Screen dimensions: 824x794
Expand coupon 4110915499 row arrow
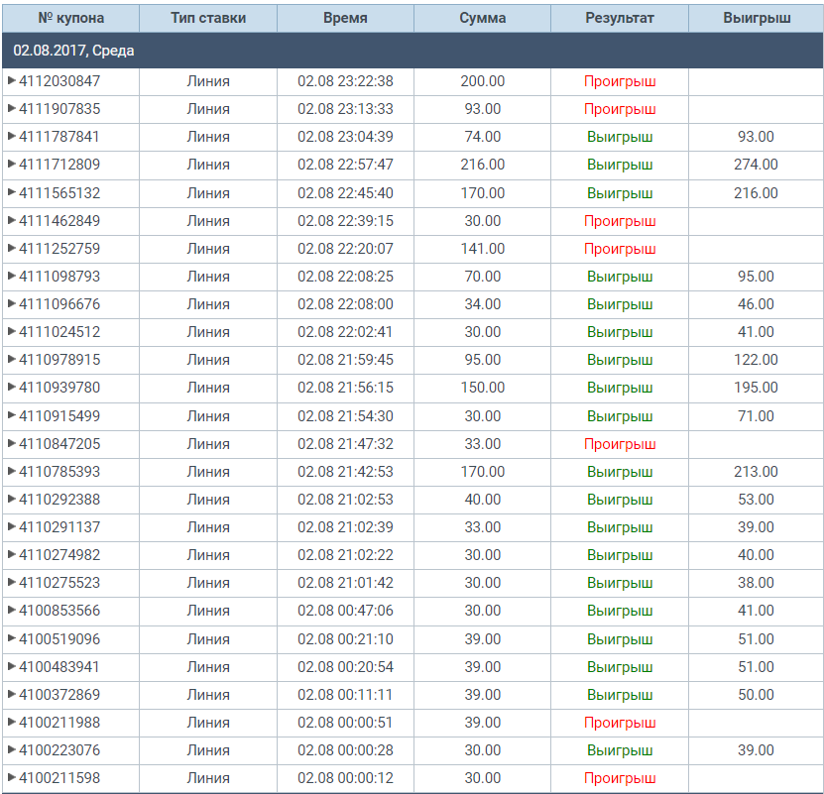pos(12,416)
